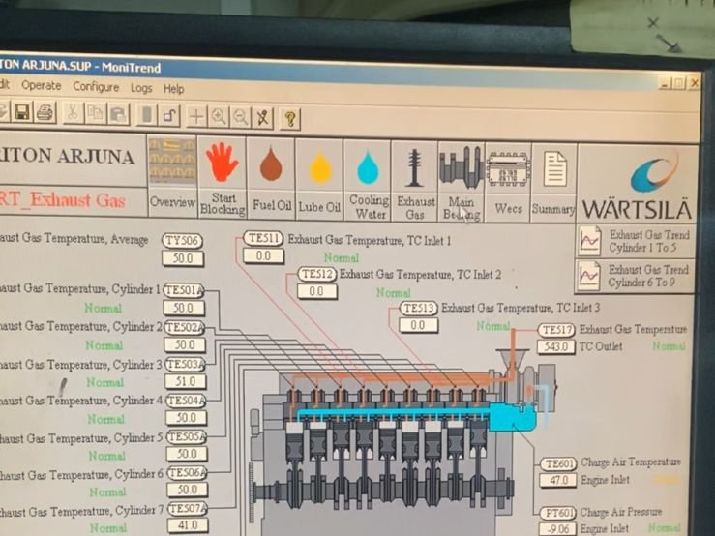Open the Exhaust Gas page icon

(x=415, y=182)
